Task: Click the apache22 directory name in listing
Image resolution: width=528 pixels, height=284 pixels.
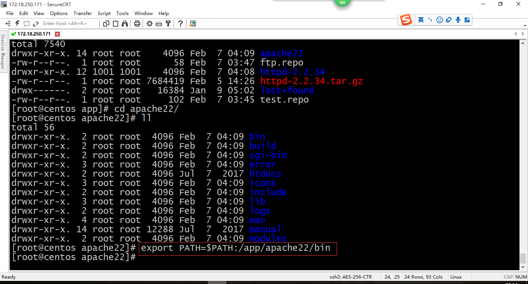Action: click(x=281, y=53)
